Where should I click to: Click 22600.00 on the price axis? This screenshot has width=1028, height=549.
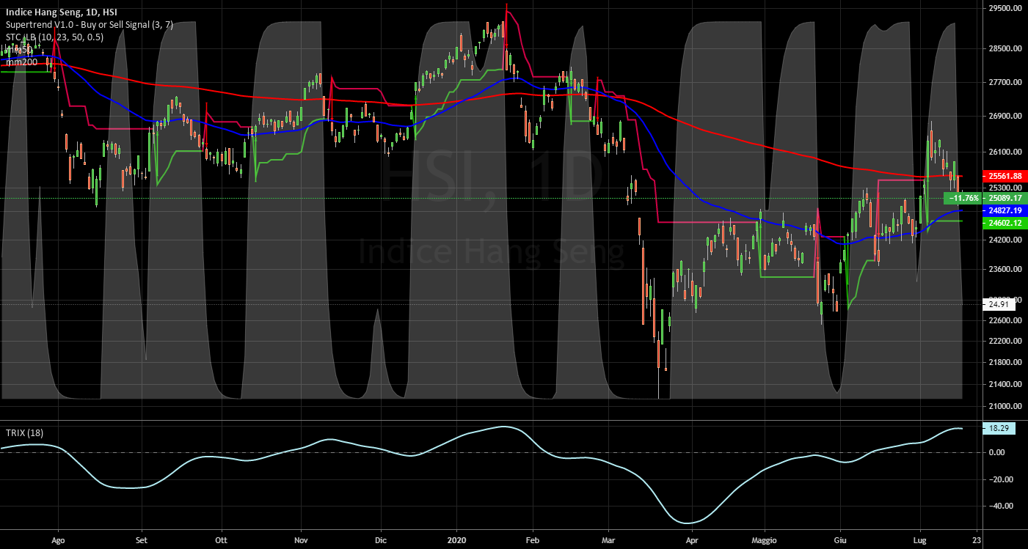coord(1005,320)
